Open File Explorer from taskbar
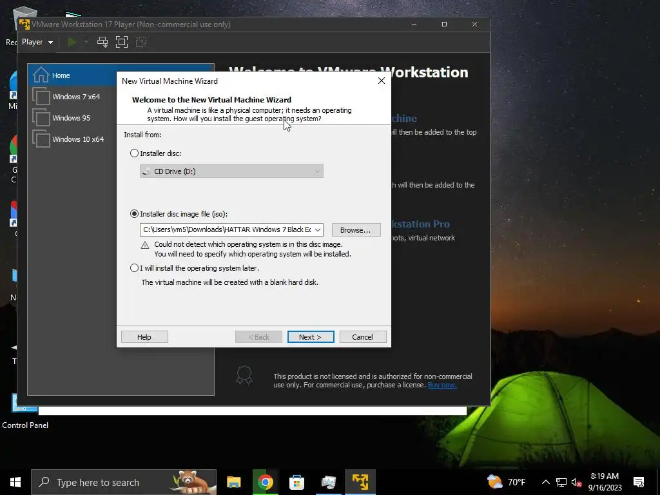This screenshot has width=660, height=495. click(x=233, y=482)
